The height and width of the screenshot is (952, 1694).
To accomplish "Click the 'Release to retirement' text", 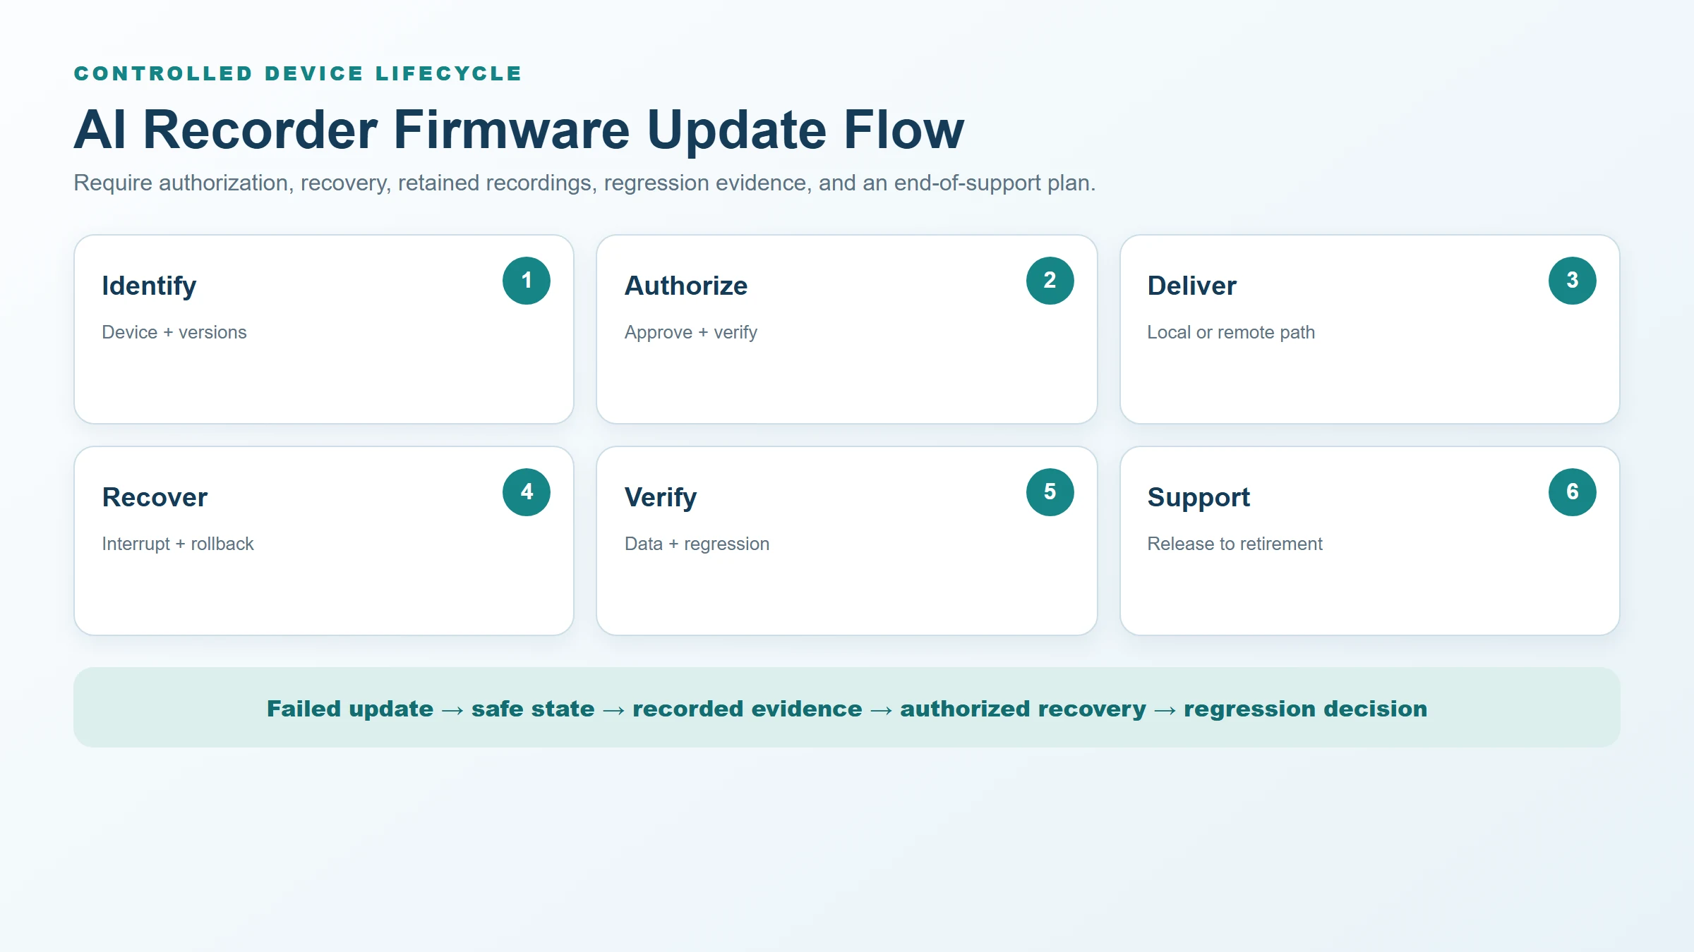I will [x=1235, y=544].
